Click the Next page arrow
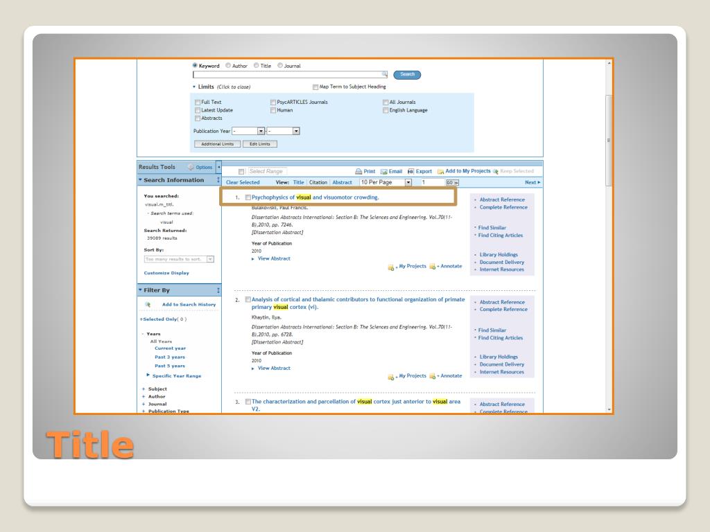The height and width of the screenshot is (532, 710). 539,182
